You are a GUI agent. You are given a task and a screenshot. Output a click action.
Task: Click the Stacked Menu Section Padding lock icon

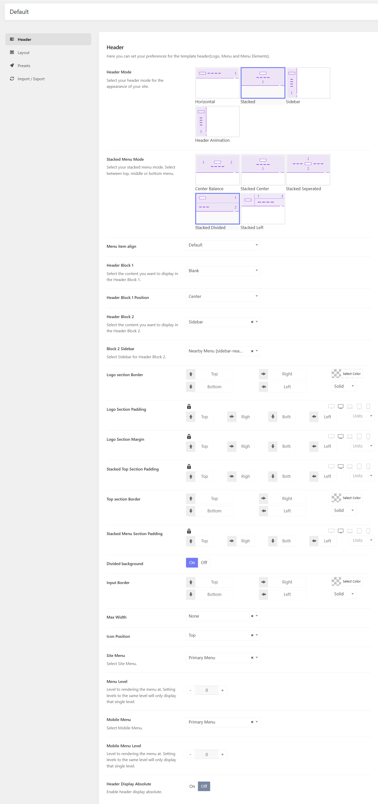pyautogui.click(x=189, y=531)
